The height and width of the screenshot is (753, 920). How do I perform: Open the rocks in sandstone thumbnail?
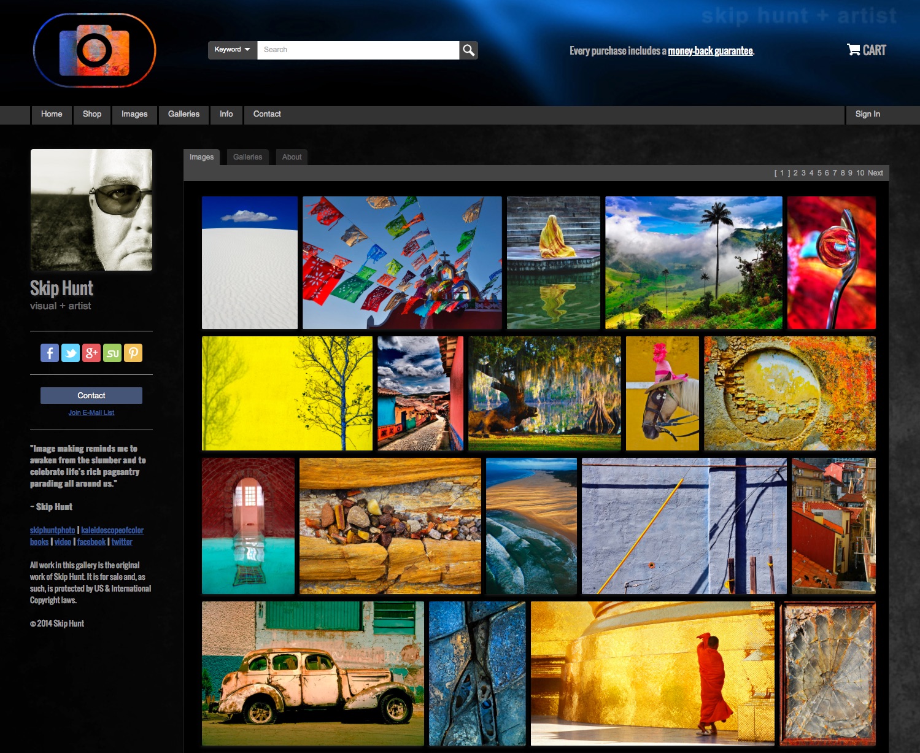click(x=390, y=526)
